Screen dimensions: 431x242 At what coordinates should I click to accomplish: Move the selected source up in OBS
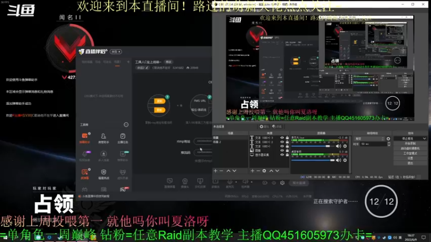(272, 171)
